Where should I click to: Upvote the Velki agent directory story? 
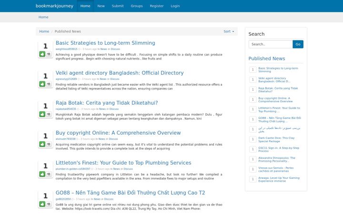click(x=42, y=84)
